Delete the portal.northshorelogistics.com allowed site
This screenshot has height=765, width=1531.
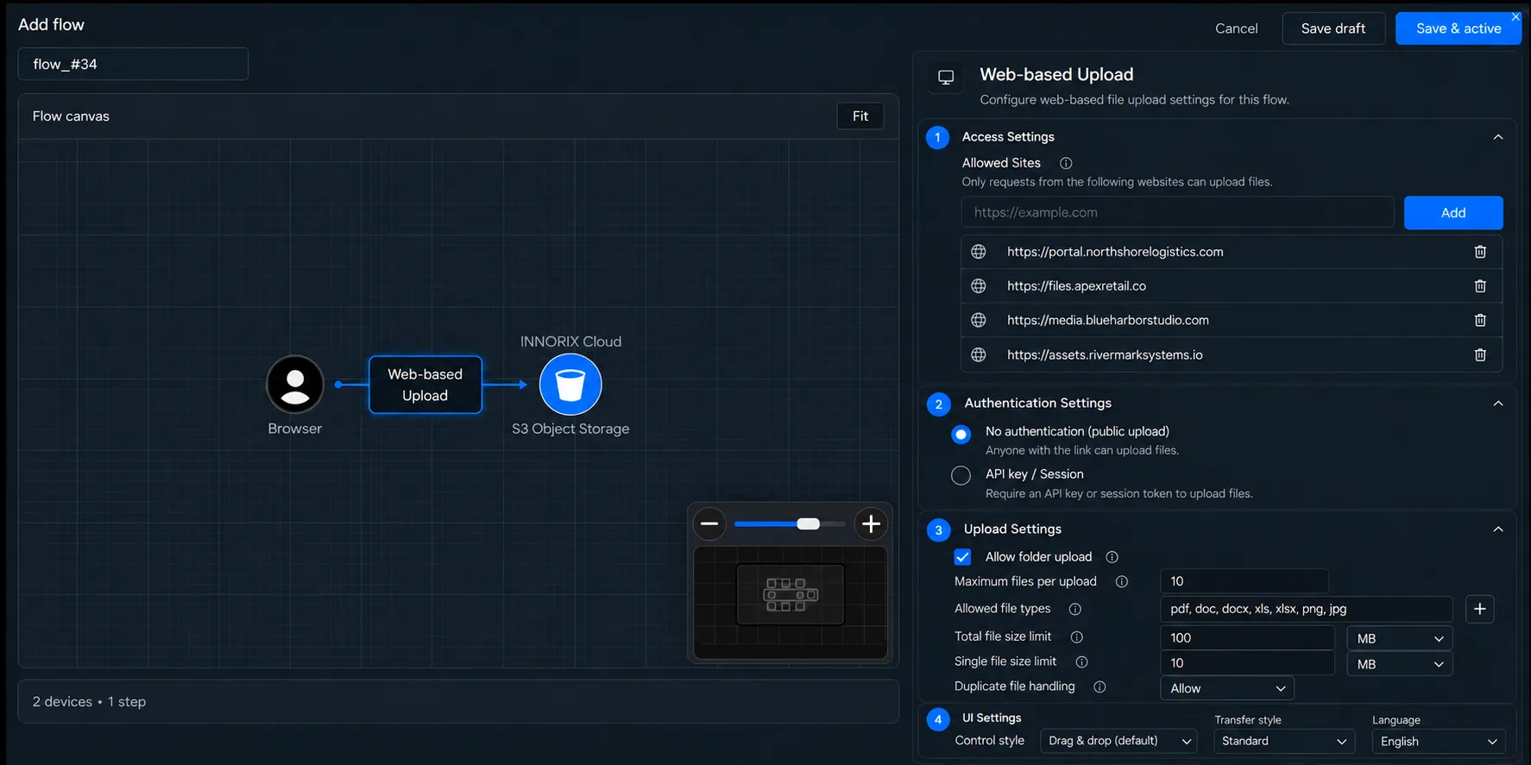tap(1480, 252)
